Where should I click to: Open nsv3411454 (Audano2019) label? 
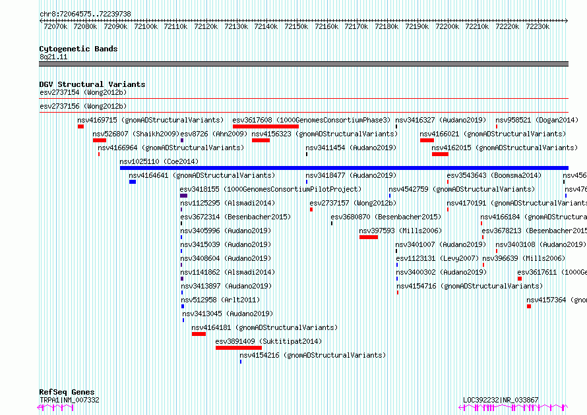[351, 148]
